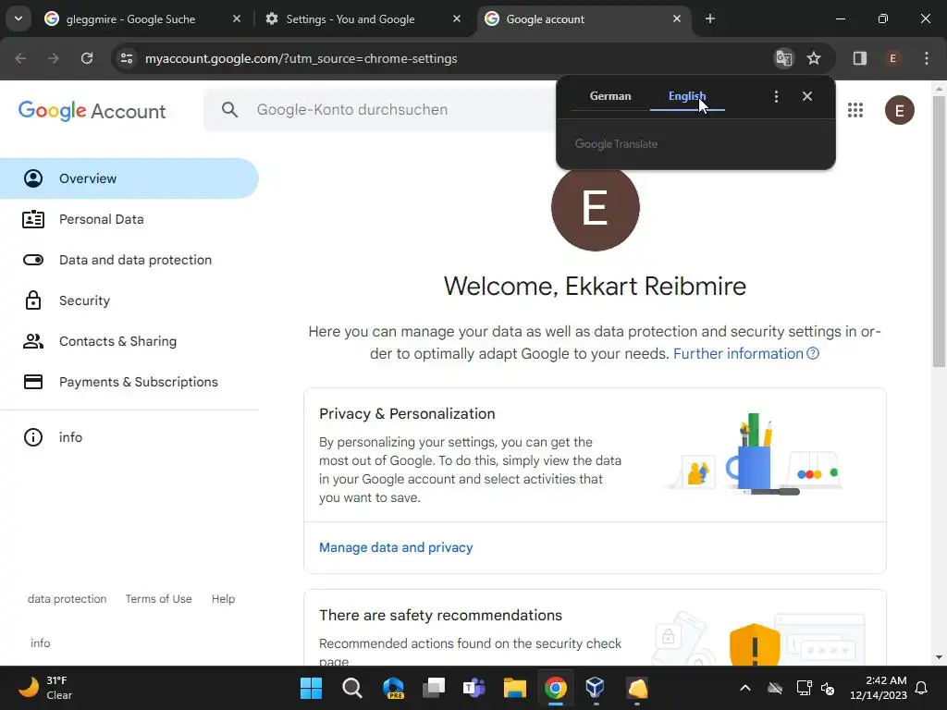
Task: Open Chrome profile E avatar in toolbar
Action: [x=892, y=58]
